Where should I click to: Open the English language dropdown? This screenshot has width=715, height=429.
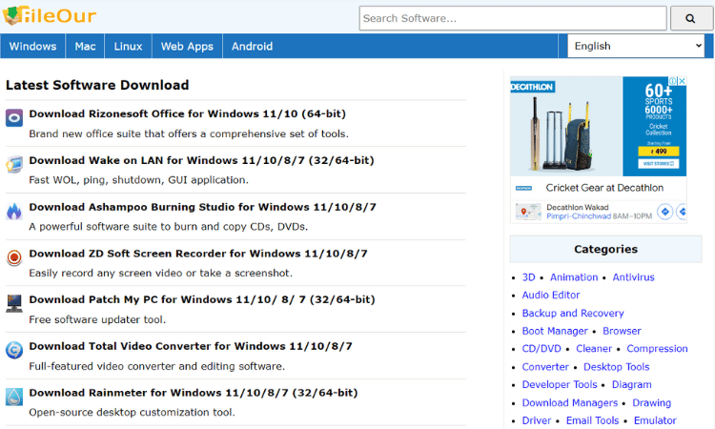point(636,46)
